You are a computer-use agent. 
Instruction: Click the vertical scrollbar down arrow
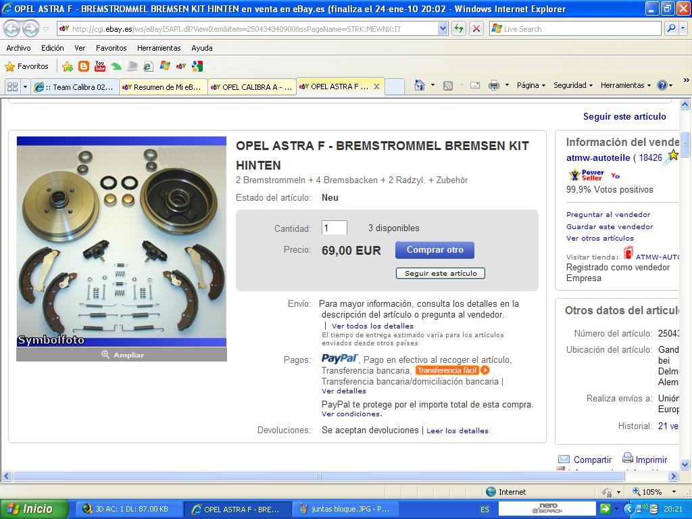point(685,464)
